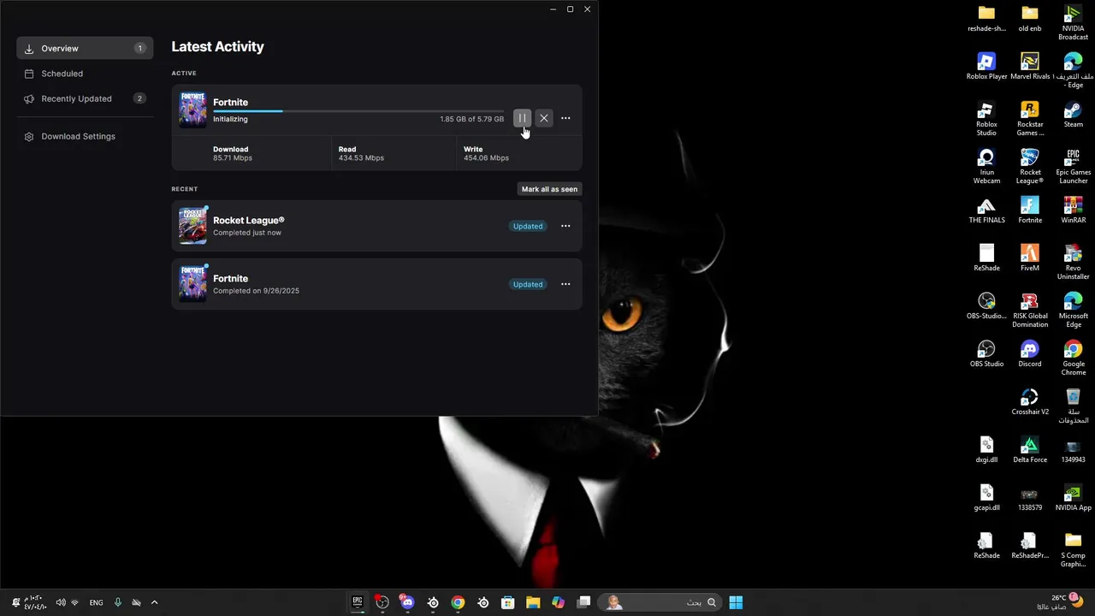
Task: Select the initializing Fortnite cover thumbnail
Action: point(192,110)
